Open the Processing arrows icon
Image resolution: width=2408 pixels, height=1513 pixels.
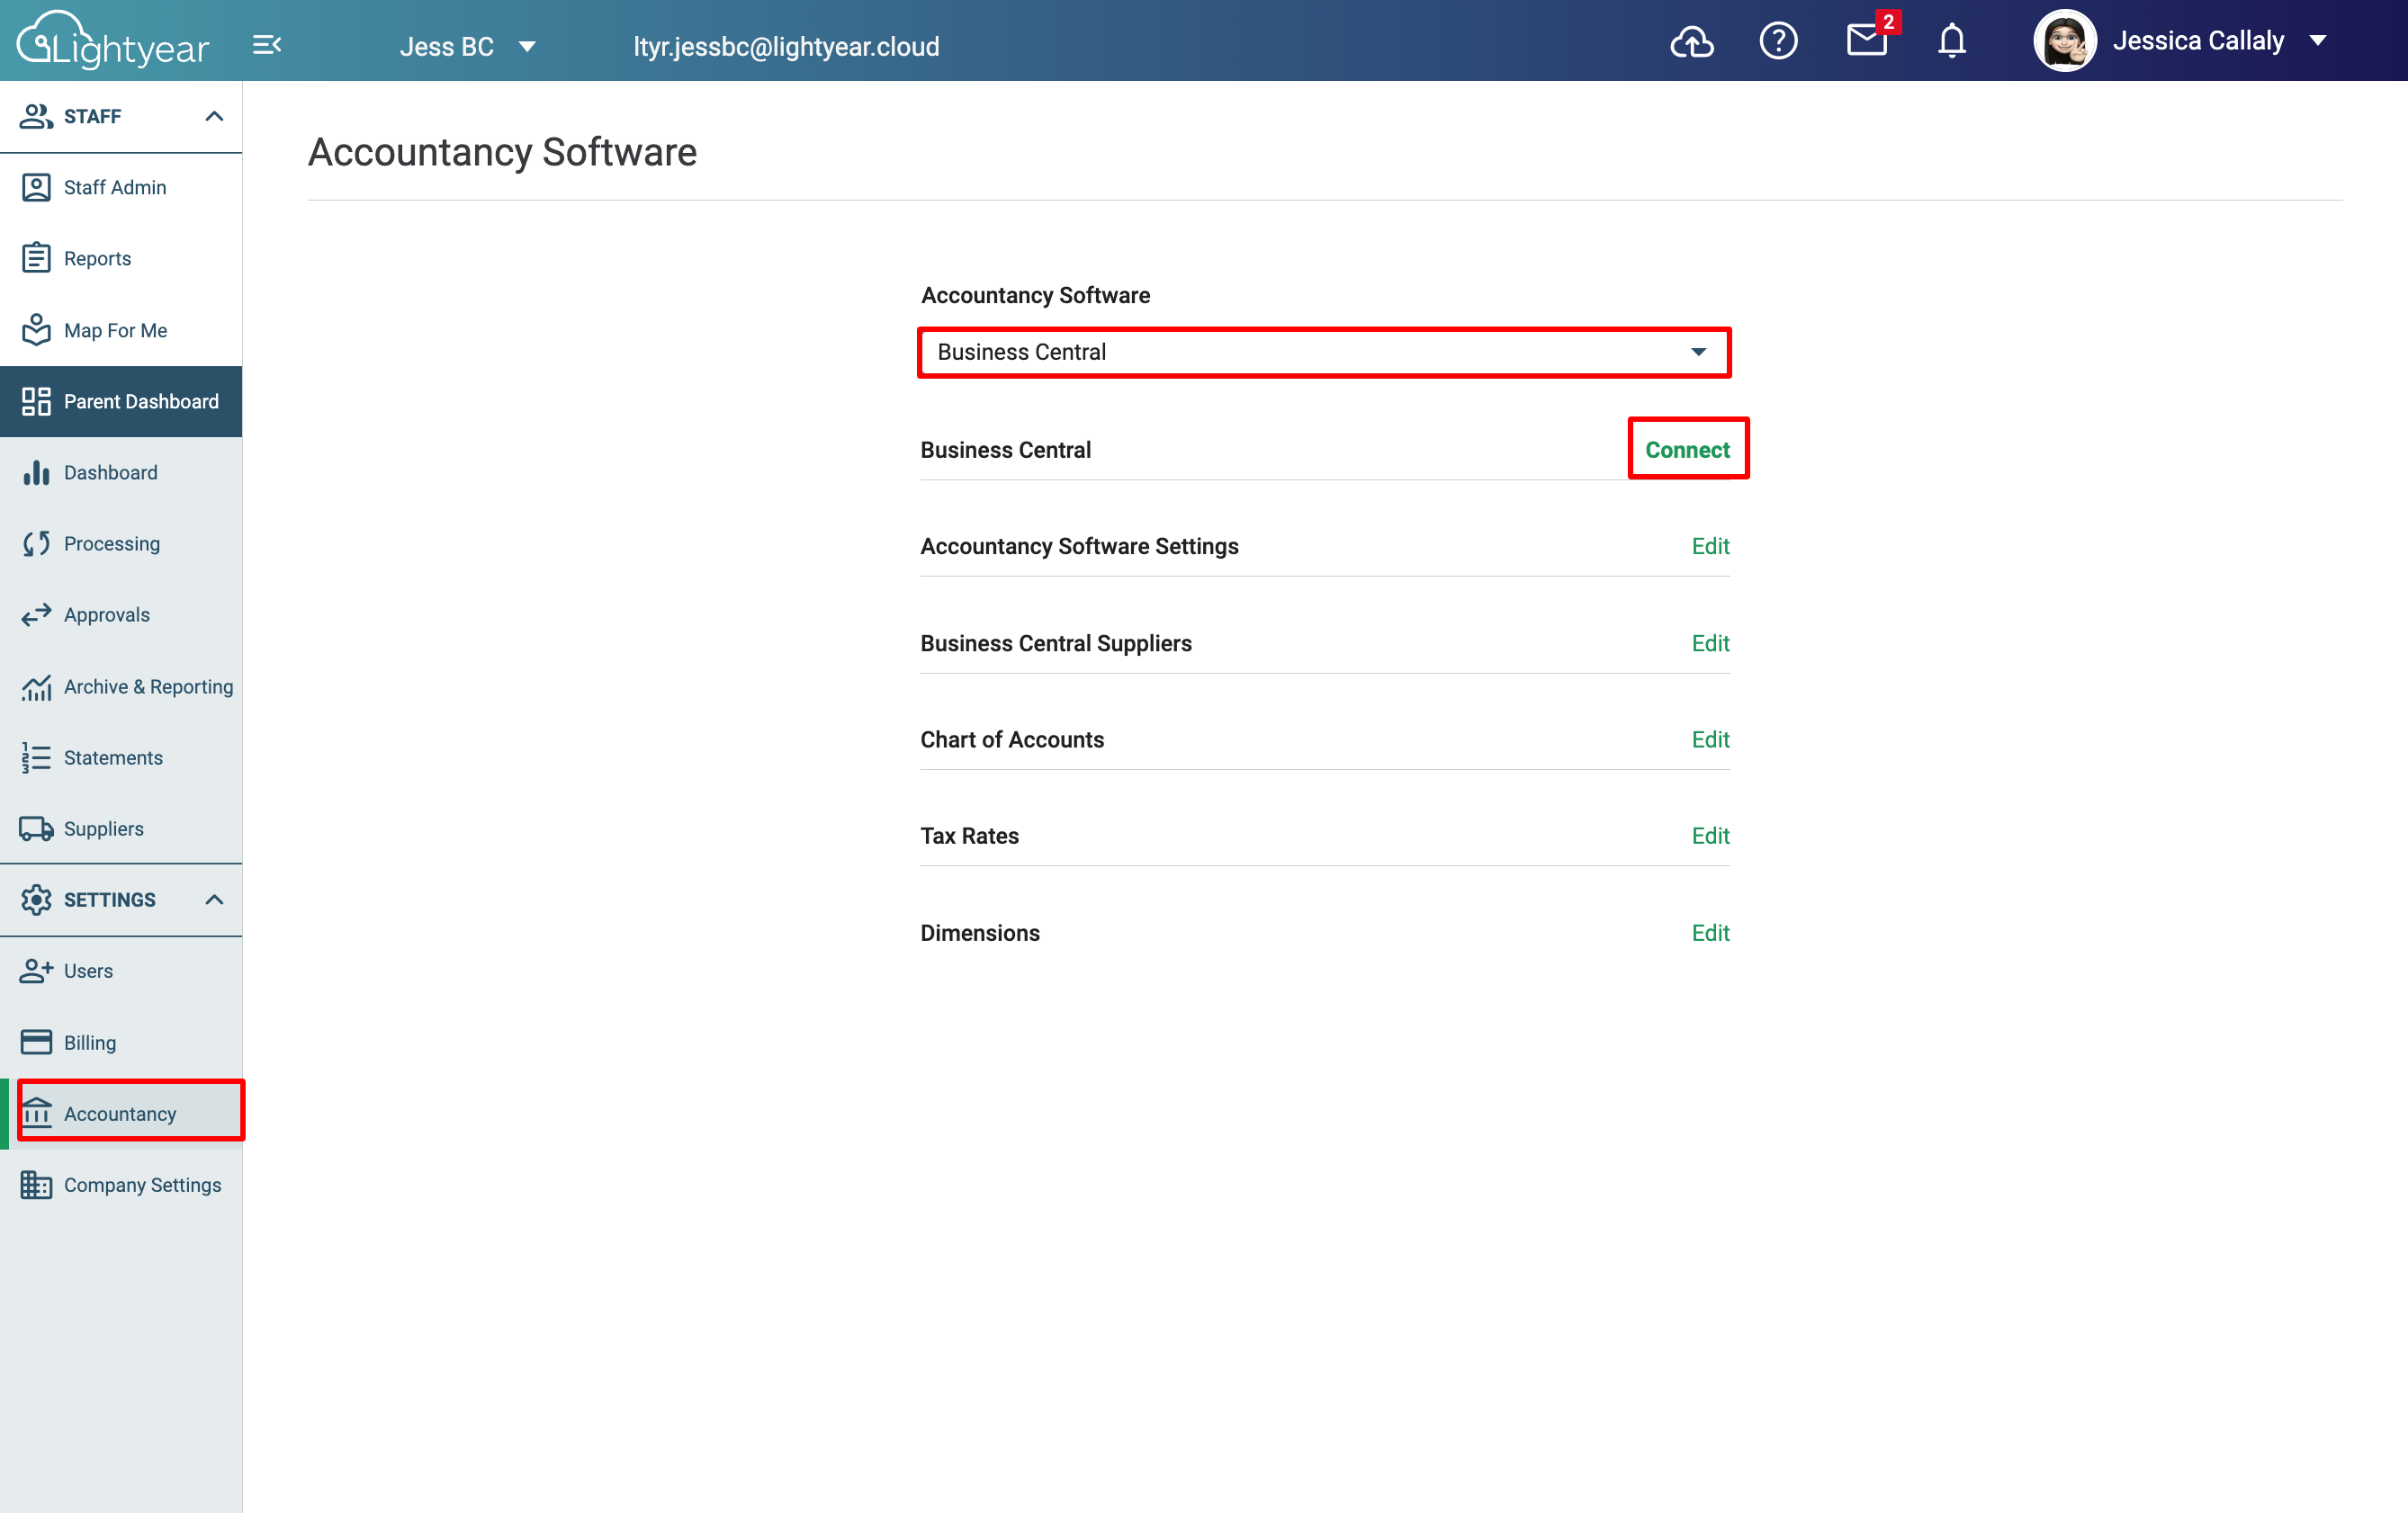coord(36,542)
